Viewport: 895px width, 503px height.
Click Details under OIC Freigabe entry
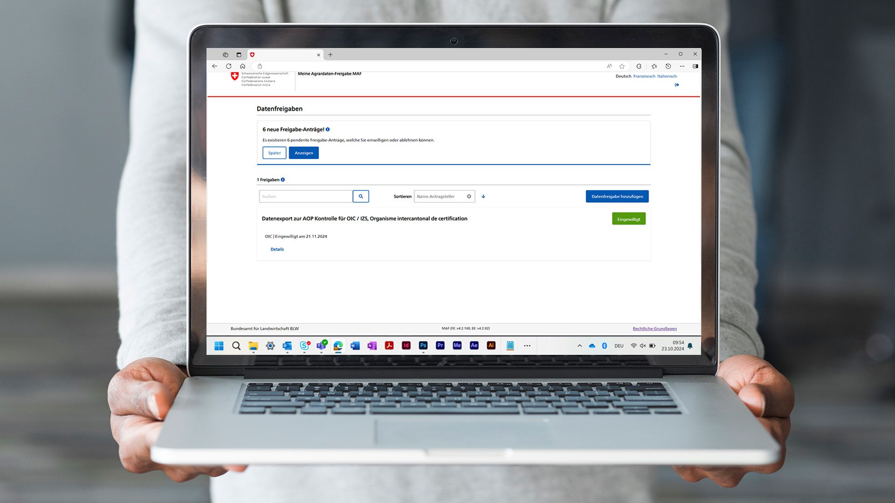(276, 249)
